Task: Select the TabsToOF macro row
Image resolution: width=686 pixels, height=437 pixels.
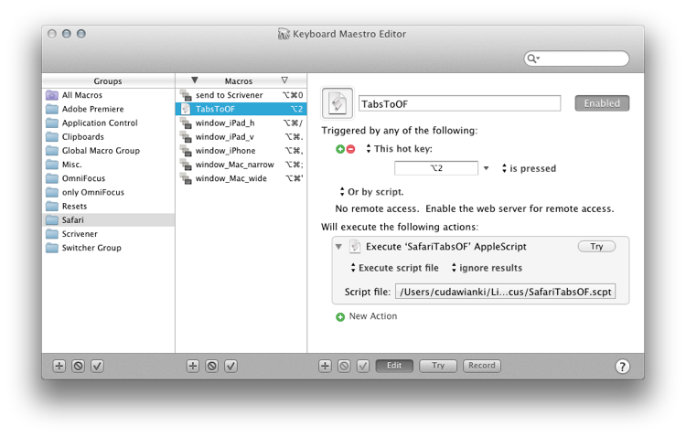Action: click(x=241, y=109)
